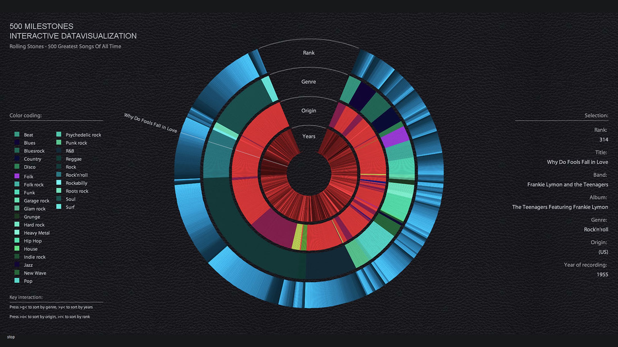Click the purple Folk color swatch
This screenshot has height=347, width=618.
click(x=17, y=176)
